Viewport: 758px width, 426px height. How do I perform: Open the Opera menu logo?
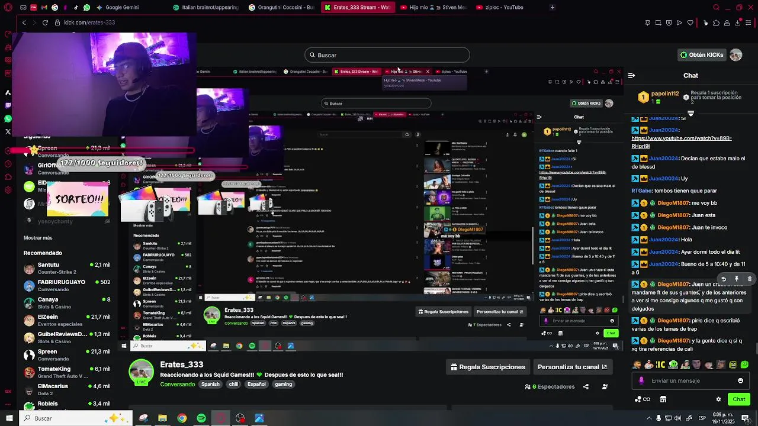8,7
